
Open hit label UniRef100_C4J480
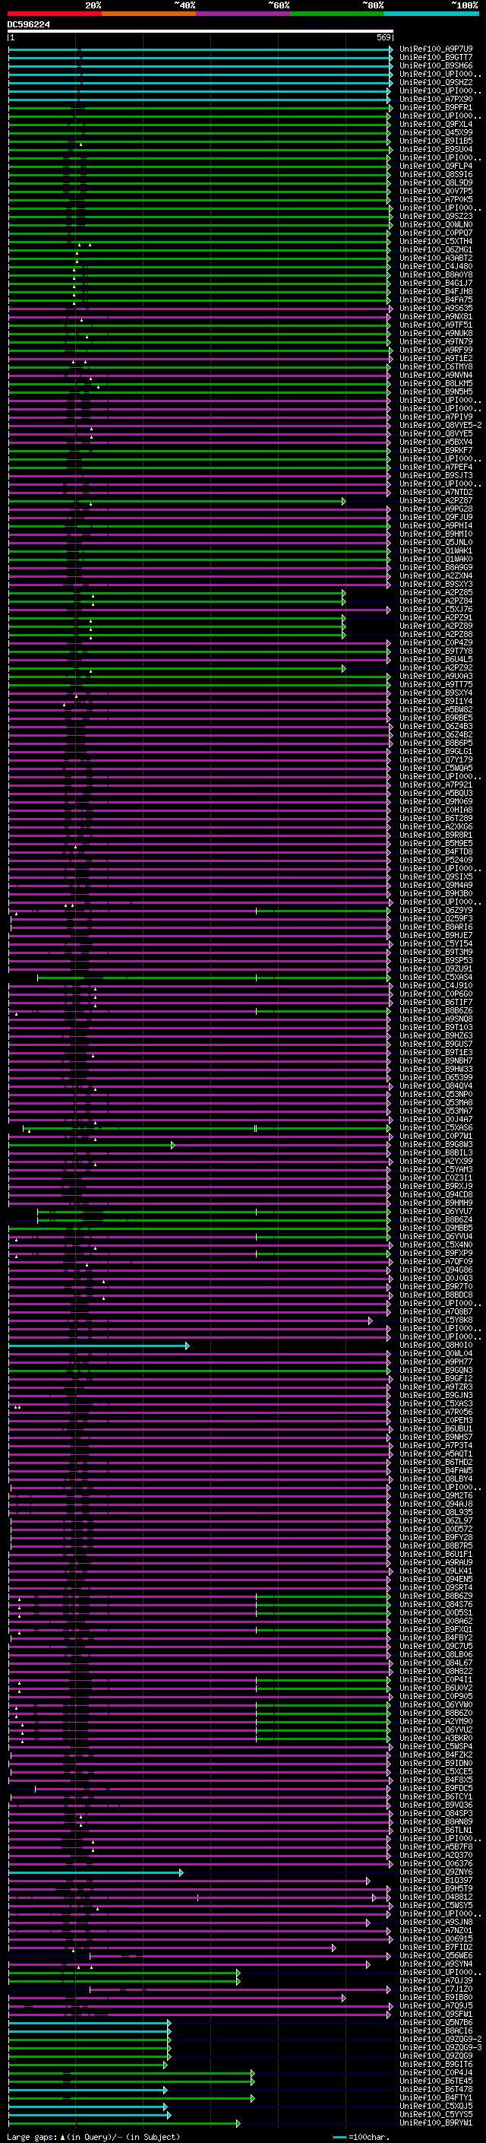pos(436,266)
